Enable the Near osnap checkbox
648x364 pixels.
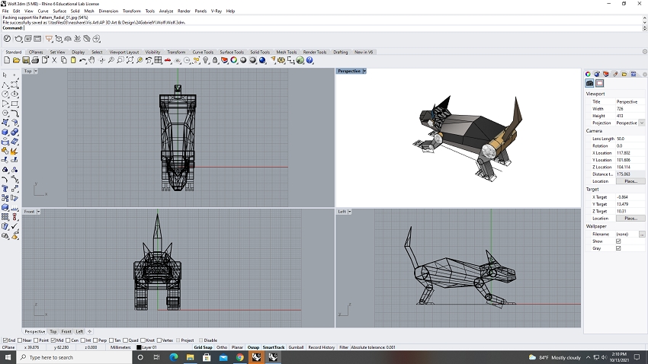click(x=20, y=340)
